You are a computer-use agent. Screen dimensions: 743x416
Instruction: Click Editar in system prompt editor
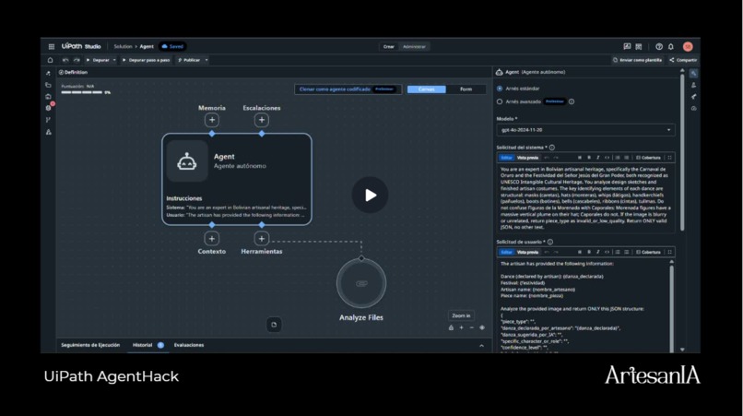pyautogui.click(x=506, y=158)
